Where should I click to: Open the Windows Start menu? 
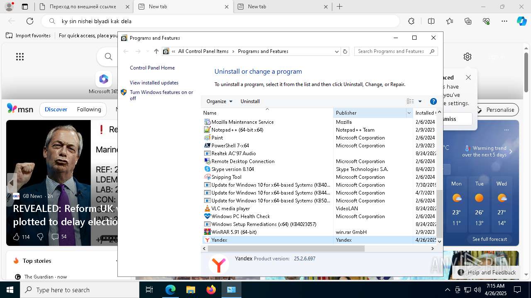click(x=10, y=290)
